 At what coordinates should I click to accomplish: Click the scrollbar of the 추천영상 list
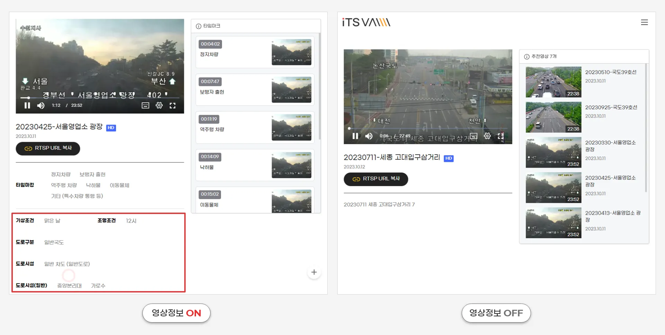646,128
